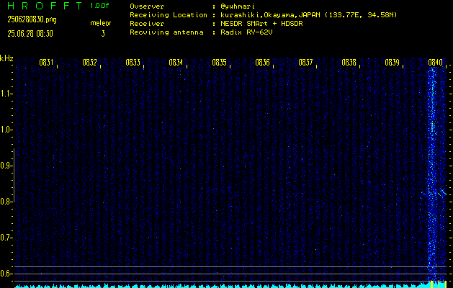The image size is (453, 288).
Task: Click the Recviving antenna field label
Action: 166,32
